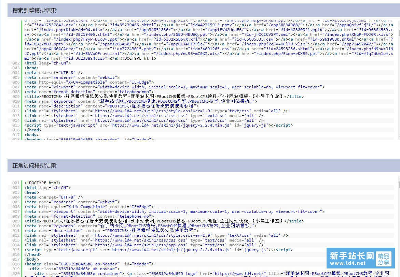Click <title> line 009 in normal visit panel
Screen dimensions: 400x277
tap(164, 221)
